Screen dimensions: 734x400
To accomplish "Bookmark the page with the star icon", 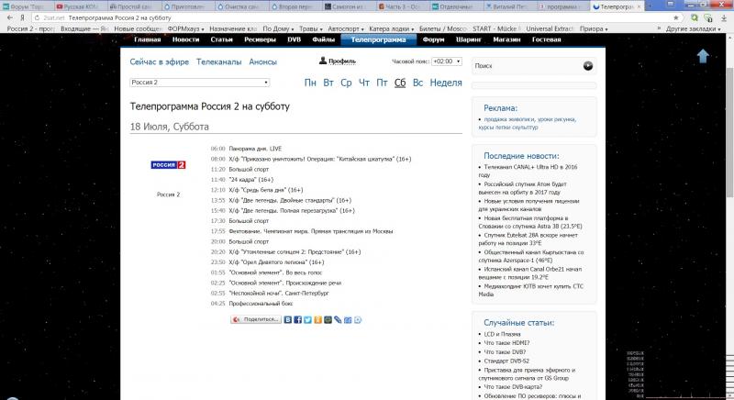I will [x=676, y=17].
